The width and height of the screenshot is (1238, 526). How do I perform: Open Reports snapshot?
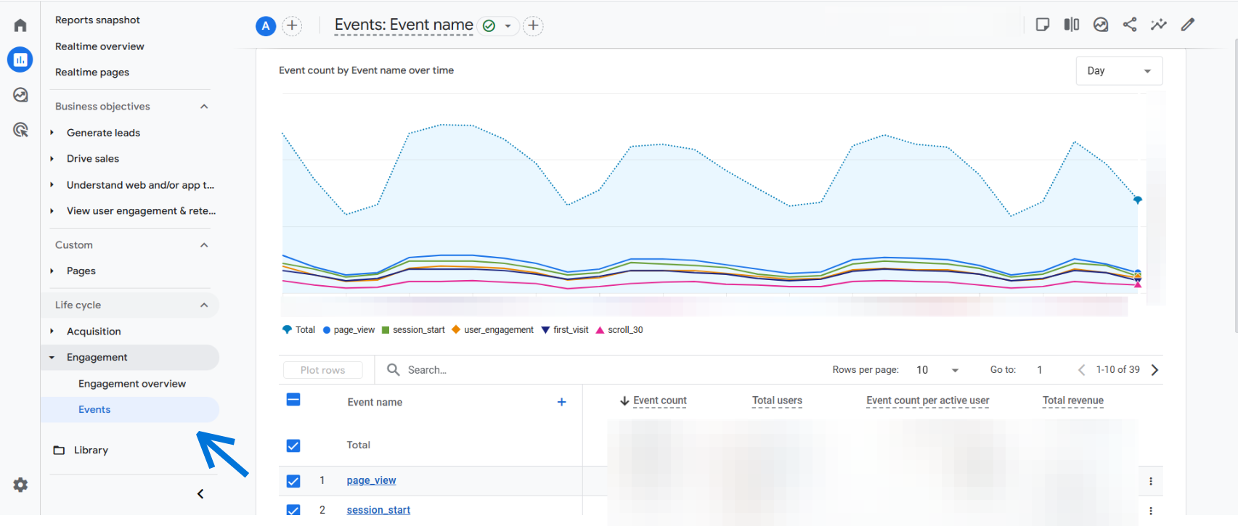(x=97, y=20)
